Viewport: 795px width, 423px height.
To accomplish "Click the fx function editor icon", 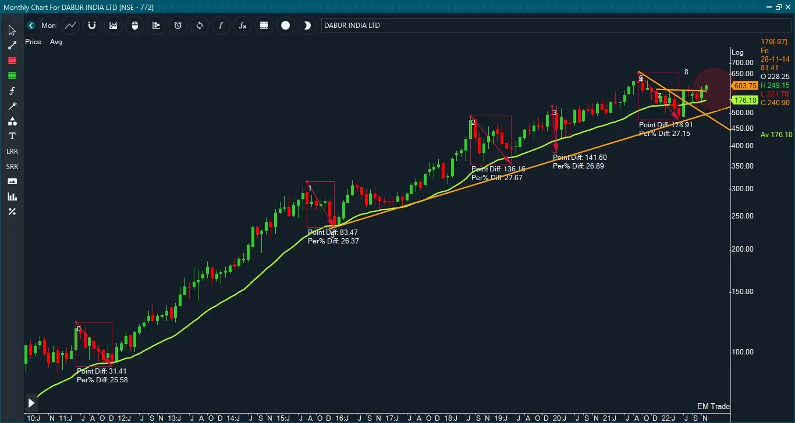I will tap(242, 26).
